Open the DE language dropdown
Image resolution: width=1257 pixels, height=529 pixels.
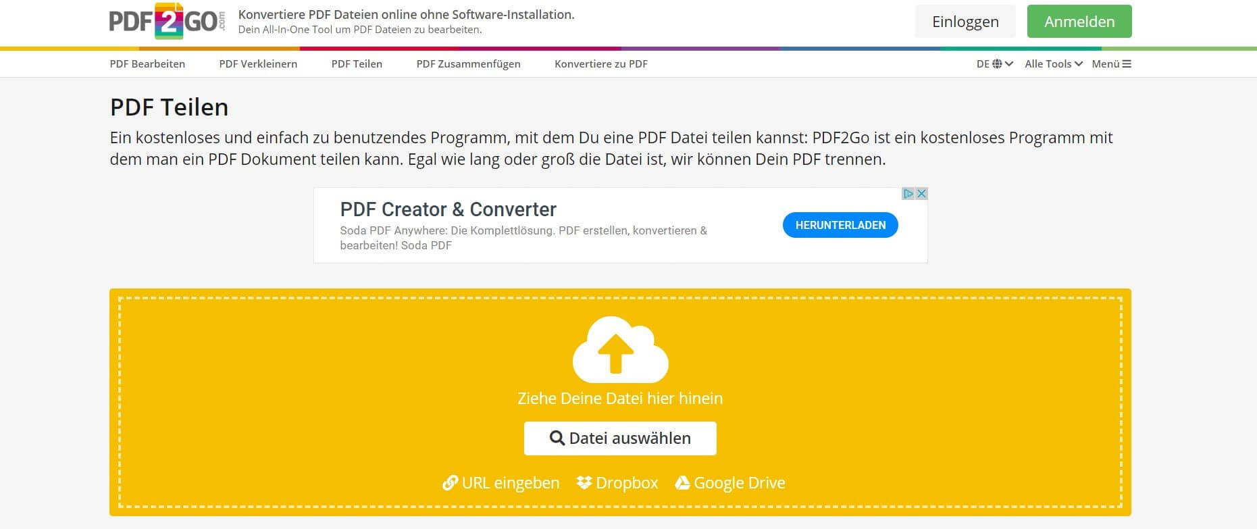pos(994,64)
